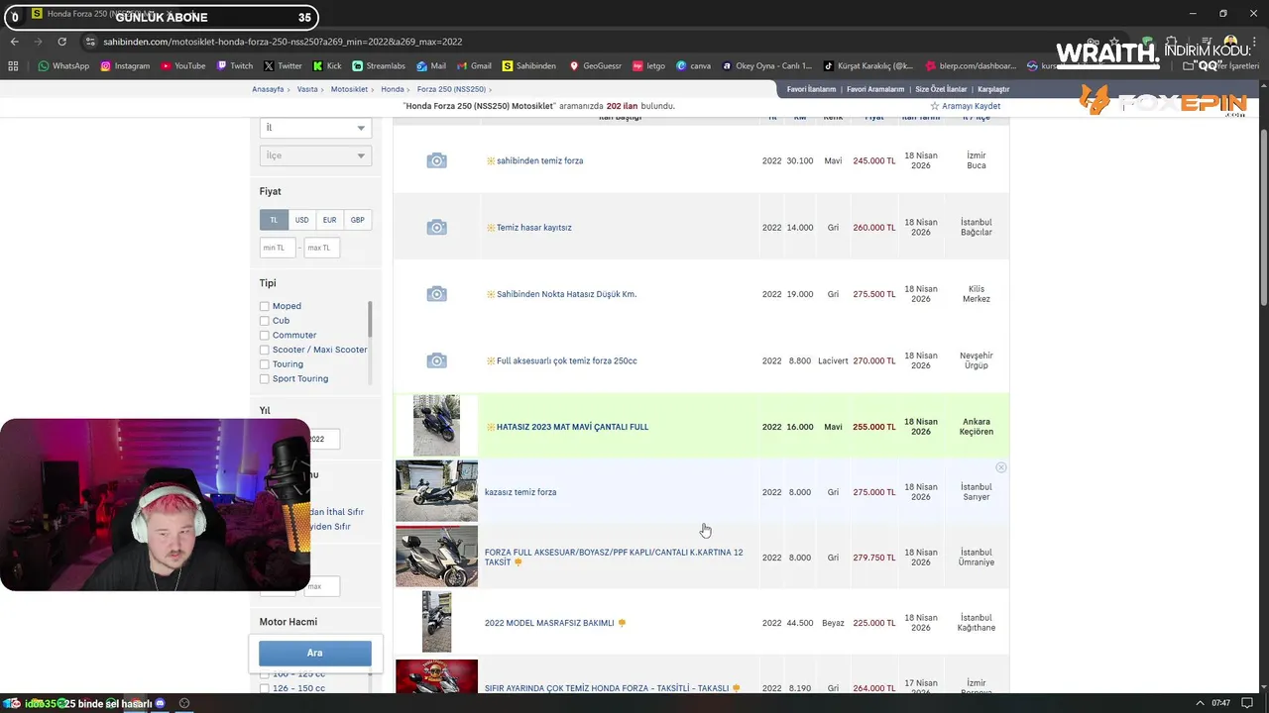Click Aramayı Kaydet link
The width and height of the screenshot is (1269, 713).
coord(971,106)
